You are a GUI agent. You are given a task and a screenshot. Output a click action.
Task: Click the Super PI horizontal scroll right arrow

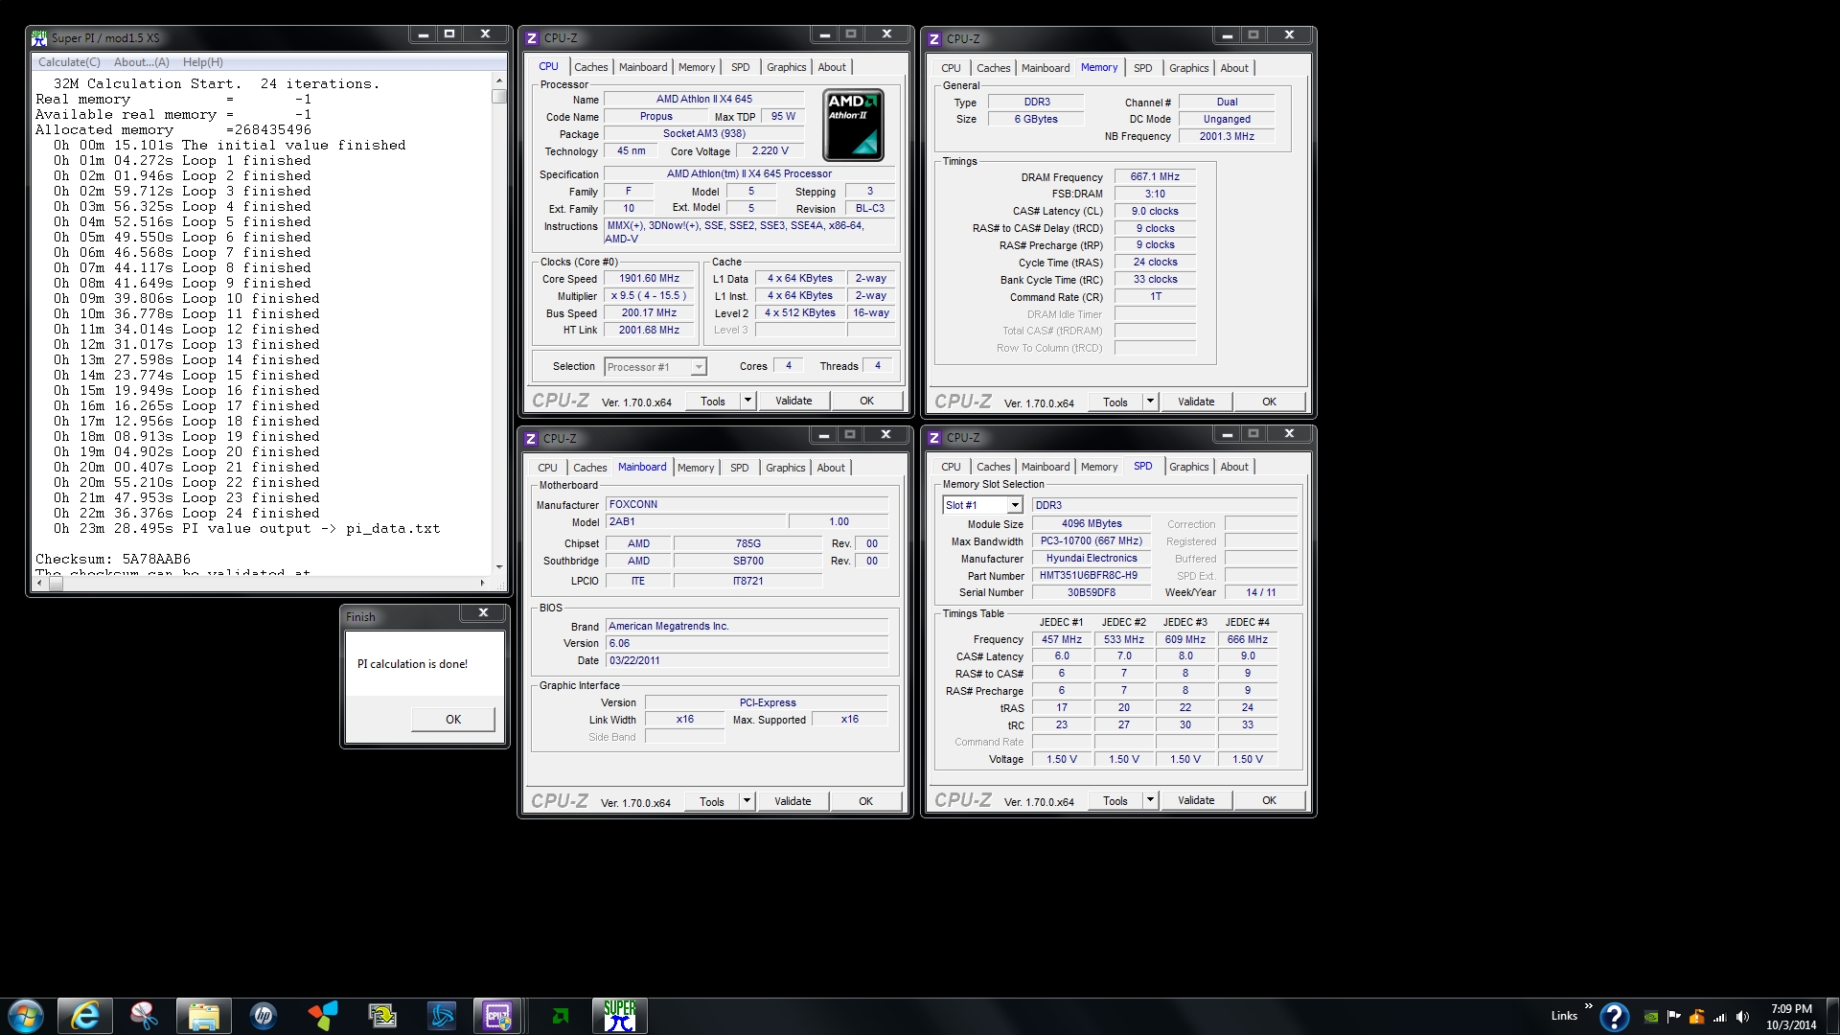[x=482, y=583]
